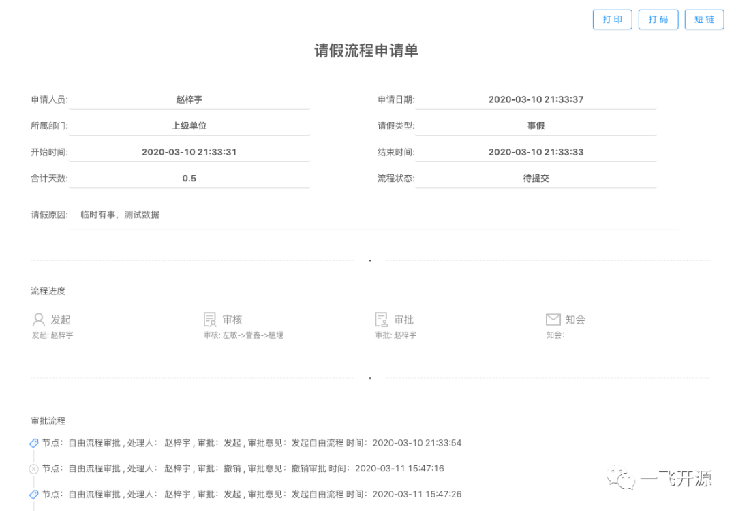Click the WeChat logo near 一飞开源
This screenshot has height=511, width=736.
[x=621, y=478]
